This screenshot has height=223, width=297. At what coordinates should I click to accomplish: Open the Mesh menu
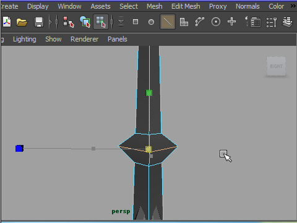point(155,6)
